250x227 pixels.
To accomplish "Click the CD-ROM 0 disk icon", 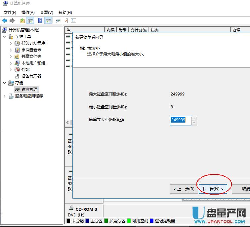I will 71,209.
